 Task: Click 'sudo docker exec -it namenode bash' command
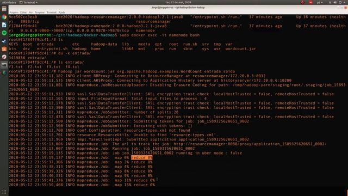pyautogui.click(x=159, y=35)
